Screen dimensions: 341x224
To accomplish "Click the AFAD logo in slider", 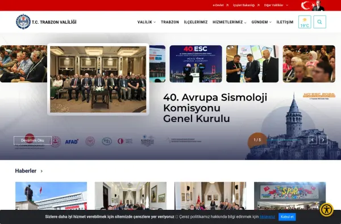I will pyautogui.click(x=72, y=142).
